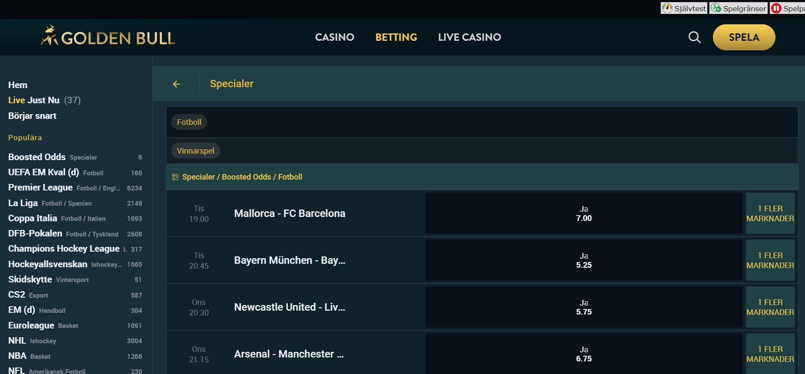Open the LIVE CASINO section
Image resolution: width=805 pixels, height=374 pixels.
coord(469,37)
